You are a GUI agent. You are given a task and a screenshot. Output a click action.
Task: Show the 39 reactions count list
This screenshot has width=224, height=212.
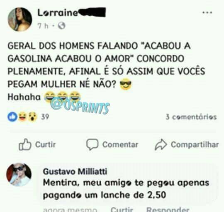(x=45, y=117)
